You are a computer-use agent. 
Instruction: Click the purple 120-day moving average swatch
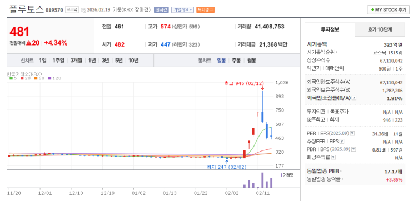49,78
